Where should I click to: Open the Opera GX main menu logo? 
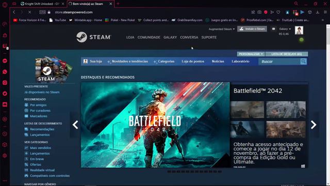point(5,4)
